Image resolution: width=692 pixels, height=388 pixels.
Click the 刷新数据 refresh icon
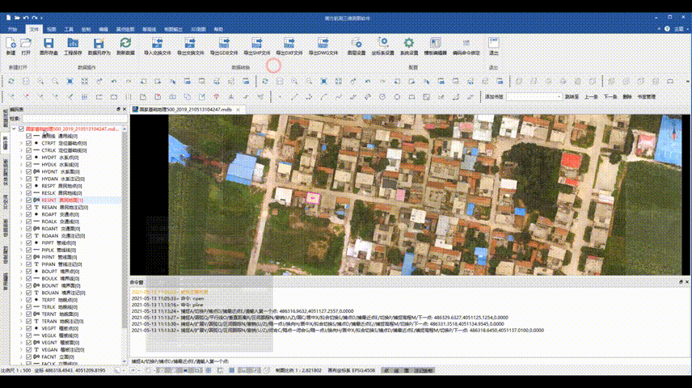[x=125, y=44]
